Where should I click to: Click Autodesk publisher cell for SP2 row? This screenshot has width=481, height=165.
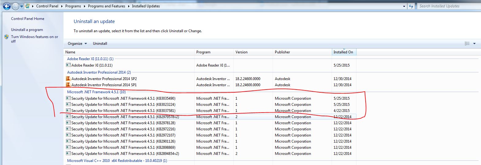283,79
